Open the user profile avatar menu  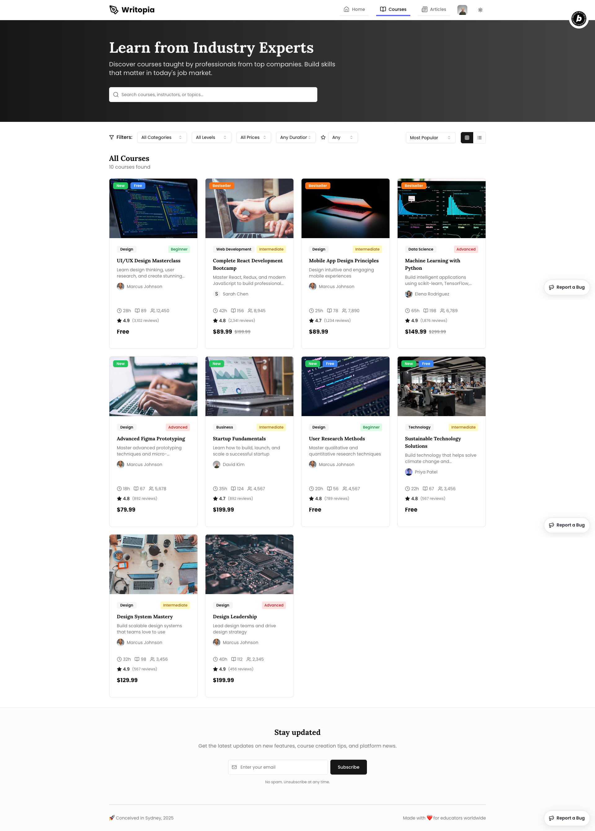click(x=462, y=10)
